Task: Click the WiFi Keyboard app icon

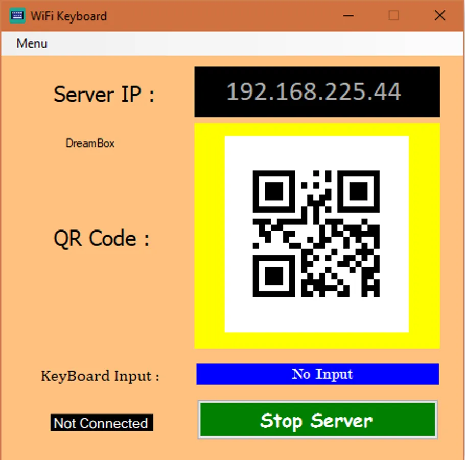Action: pos(17,16)
